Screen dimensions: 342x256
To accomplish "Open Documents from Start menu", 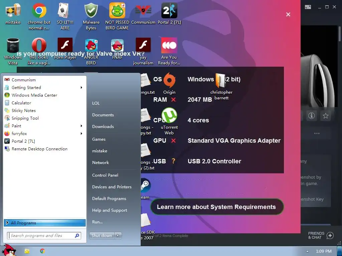I will pyautogui.click(x=103, y=115).
